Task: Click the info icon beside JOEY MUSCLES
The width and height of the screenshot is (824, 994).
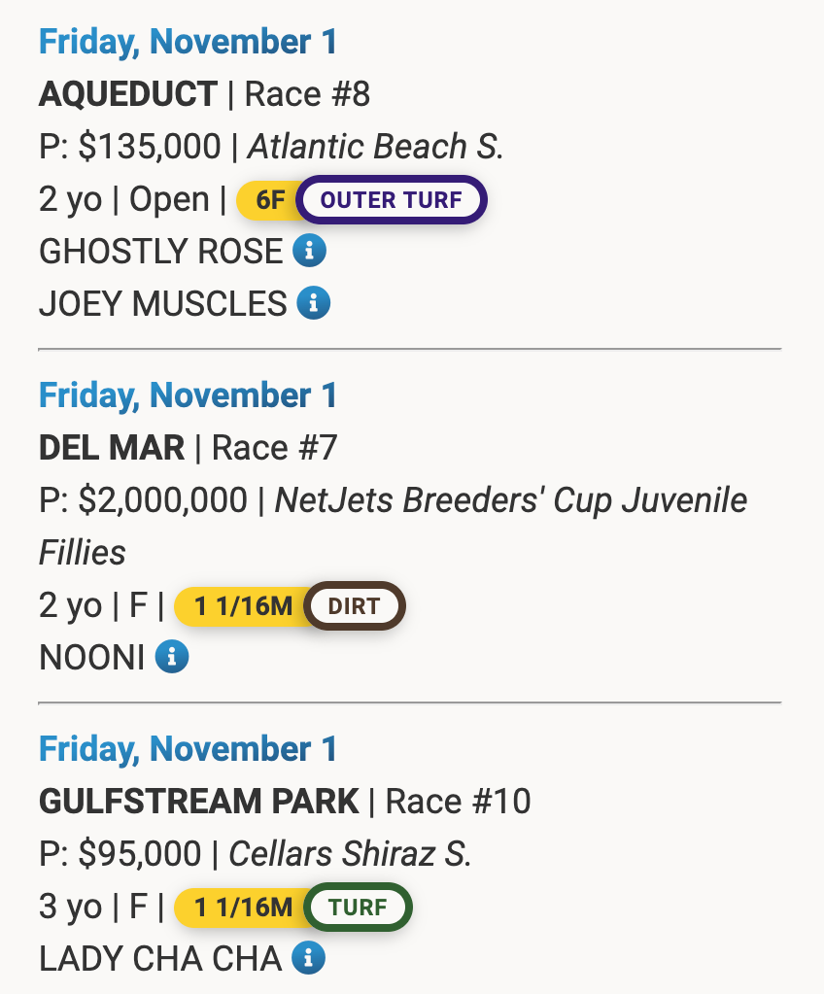Action: (314, 304)
